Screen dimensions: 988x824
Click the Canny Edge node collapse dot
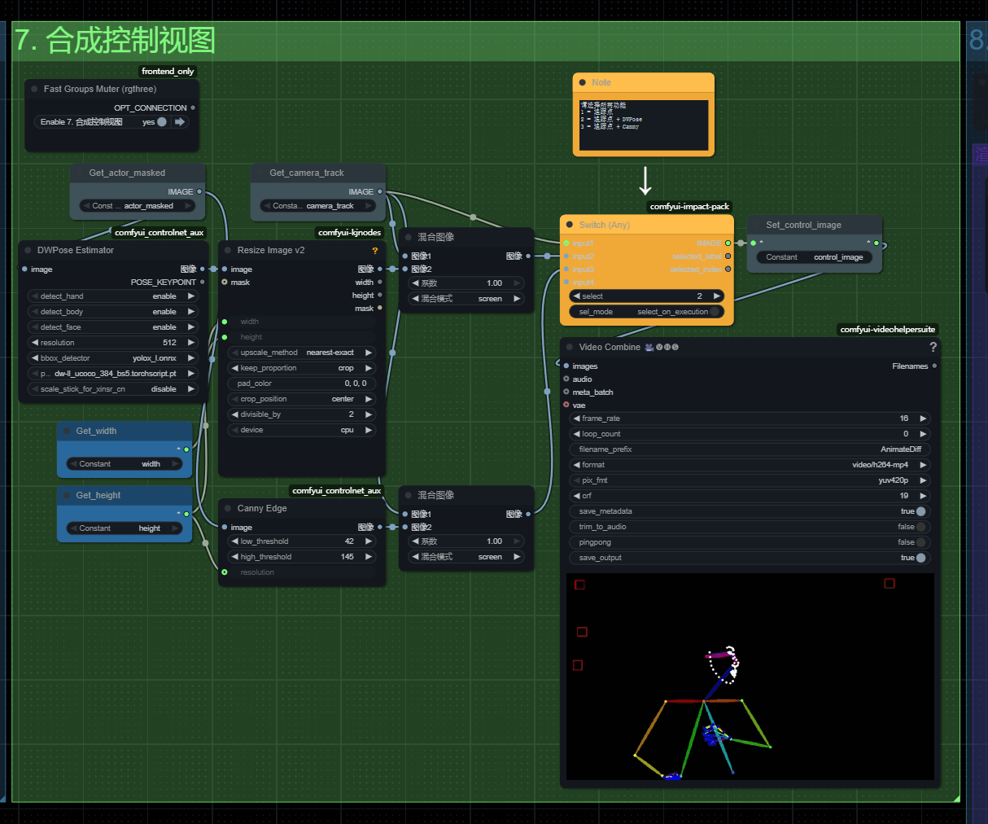point(227,509)
